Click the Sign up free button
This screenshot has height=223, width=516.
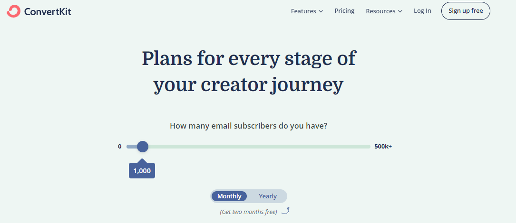pyautogui.click(x=465, y=11)
